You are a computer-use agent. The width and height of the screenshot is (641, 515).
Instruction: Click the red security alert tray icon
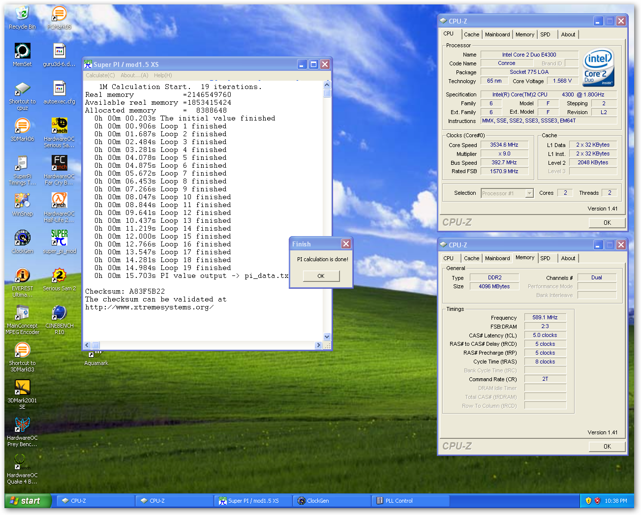598,501
